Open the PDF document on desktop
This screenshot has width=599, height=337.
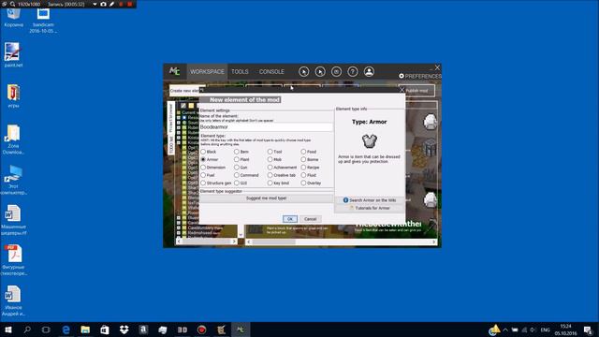click(x=14, y=260)
